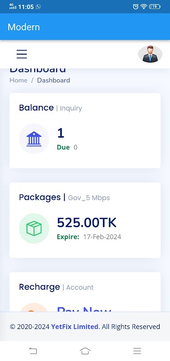Select the Dashboard breadcrumb item
The height and width of the screenshot is (361, 170).
pyautogui.click(x=54, y=80)
